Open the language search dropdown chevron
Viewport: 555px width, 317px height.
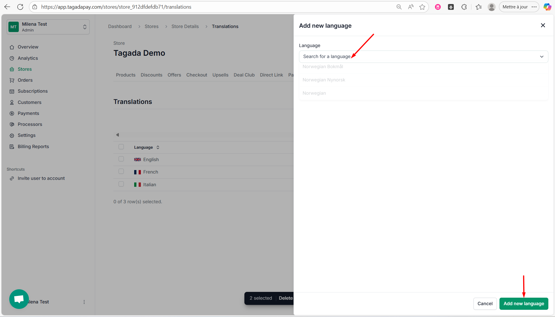pyautogui.click(x=542, y=57)
